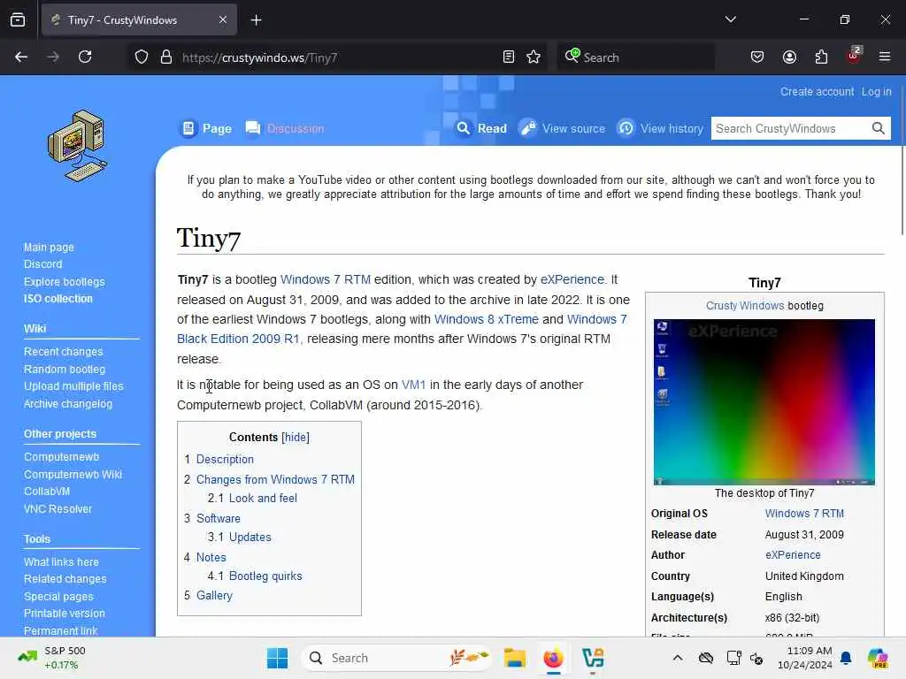Click the wiki search magnifier button
Image resolution: width=906 pixels, height=679 pixels.
pos(879,128)
